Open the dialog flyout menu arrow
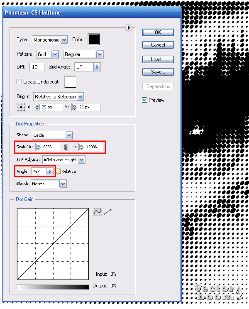249x309 pixels. click(x=129, y=28)
